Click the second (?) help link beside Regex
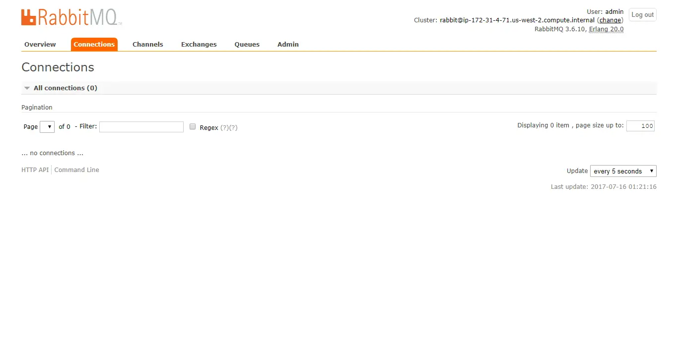 (x=233, y=128)
